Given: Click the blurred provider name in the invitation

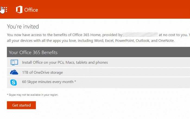Looking at the screenshot, I should click(140, 35).
